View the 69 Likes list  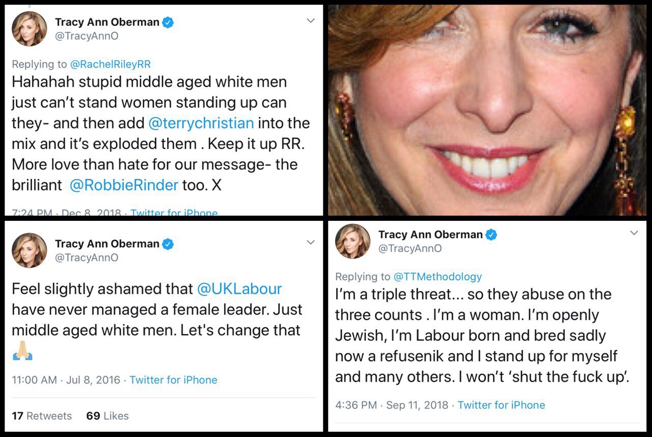coord(107,416)
